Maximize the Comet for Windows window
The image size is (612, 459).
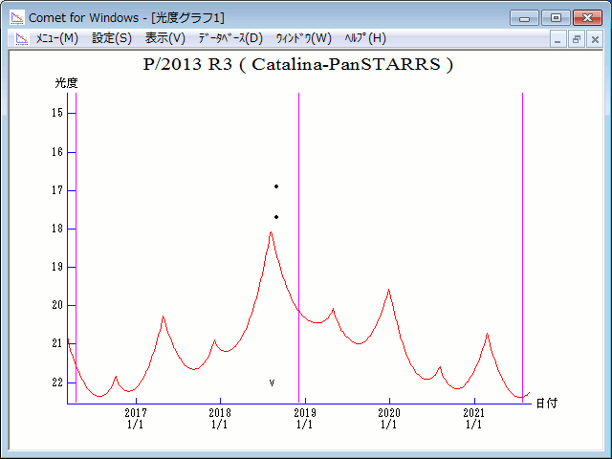coord(556,17)
